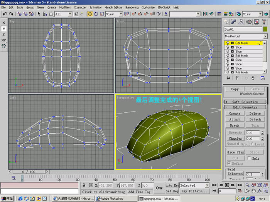Image resolution: width=270 pixels, height=202 pixels.
Task: Click the Copy named selection button
Action: [235, 89]
